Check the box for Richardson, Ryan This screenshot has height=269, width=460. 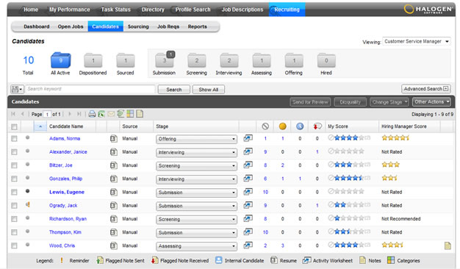click(x=14, y=219)
